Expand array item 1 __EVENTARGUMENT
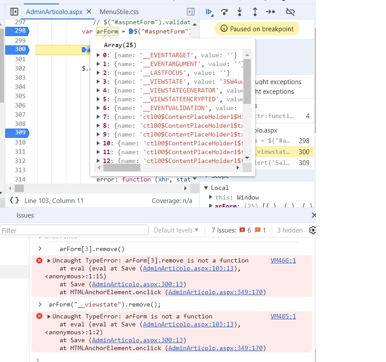 [x=98, y=64]
